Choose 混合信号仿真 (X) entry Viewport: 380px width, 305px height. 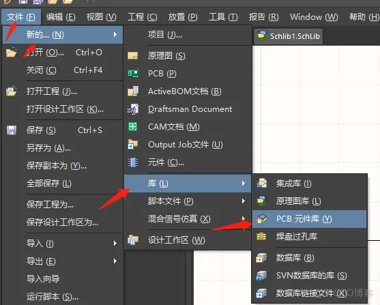tap(188, 219)
